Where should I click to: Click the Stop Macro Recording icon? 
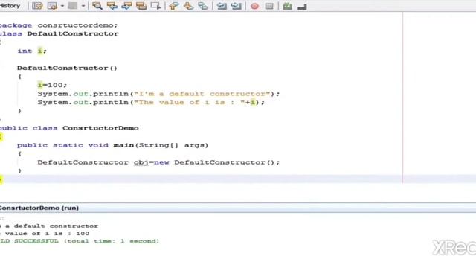[x=269, y=6]
